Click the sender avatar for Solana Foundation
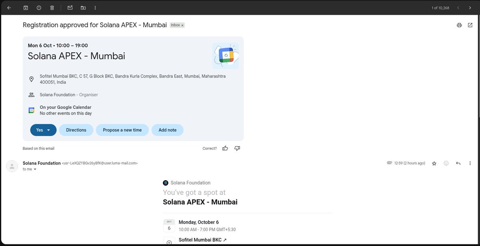 pyautogui.click(x=12, y=166)
